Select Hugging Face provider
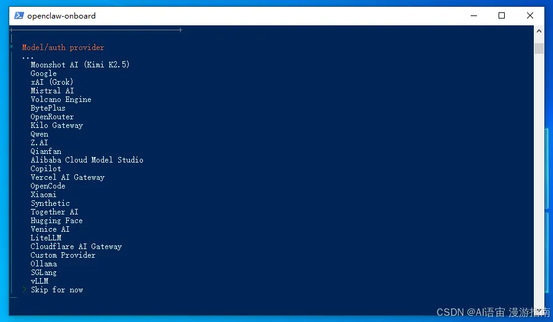The image size is (553, 322). tap(57, 221)
